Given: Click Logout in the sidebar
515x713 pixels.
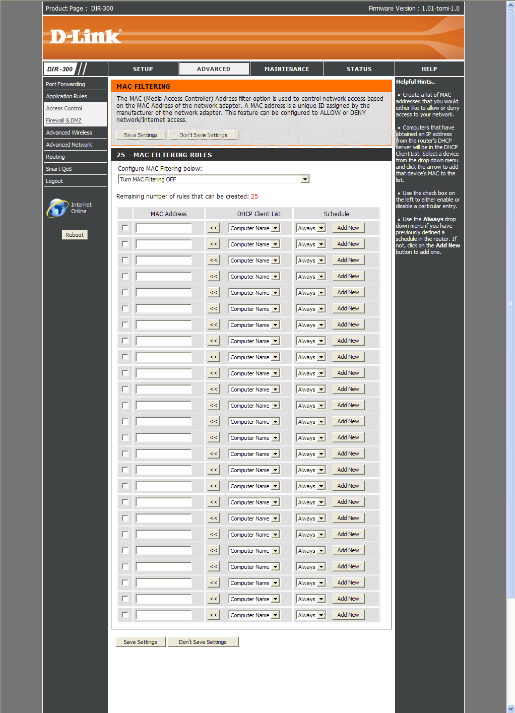Looking at the screenshot, I should click(54, 181).
